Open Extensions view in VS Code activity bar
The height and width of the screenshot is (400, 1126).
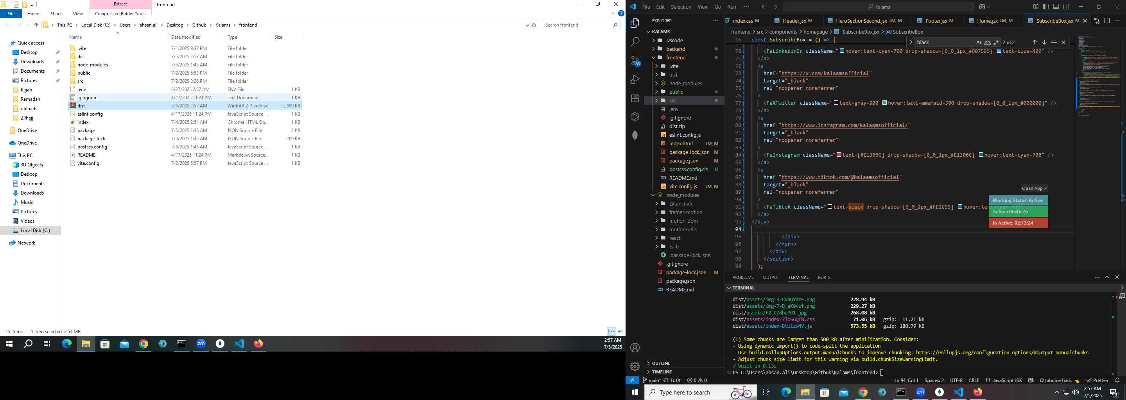(x=635, y=98)
